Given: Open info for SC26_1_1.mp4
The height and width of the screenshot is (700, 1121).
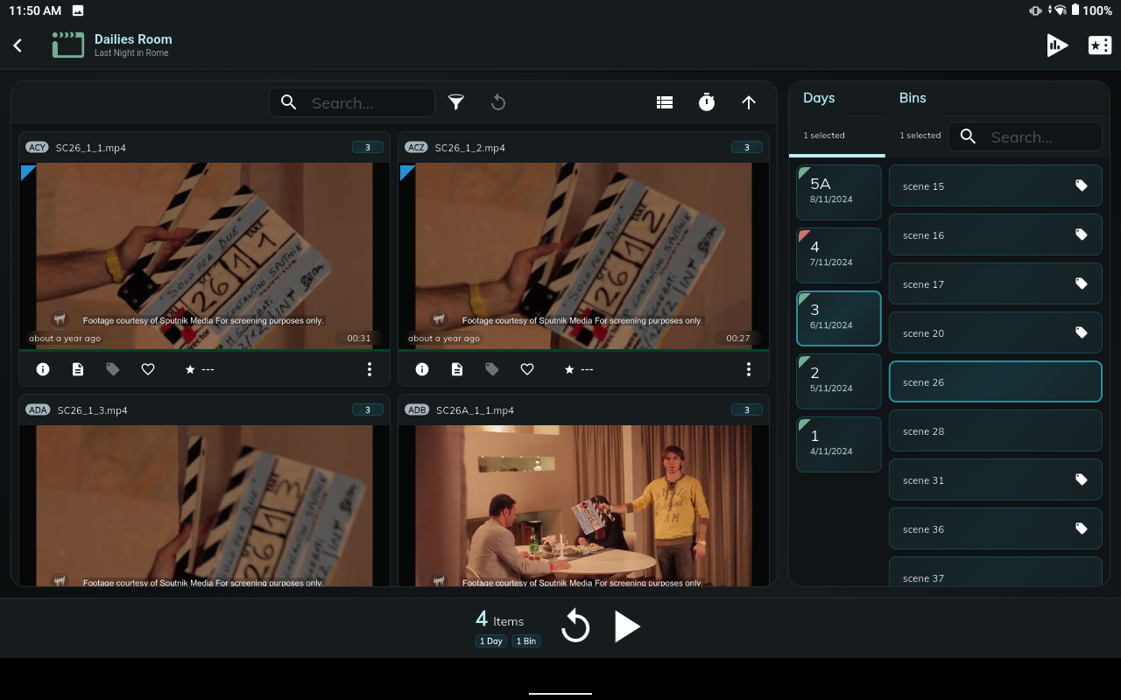Looking at the screenshot, I should [43, 369].
